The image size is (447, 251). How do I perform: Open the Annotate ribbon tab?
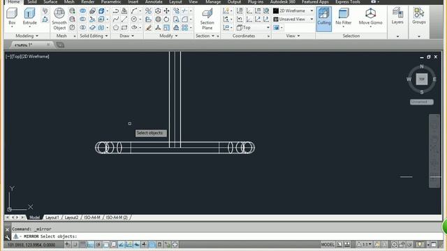click(154, 2)
